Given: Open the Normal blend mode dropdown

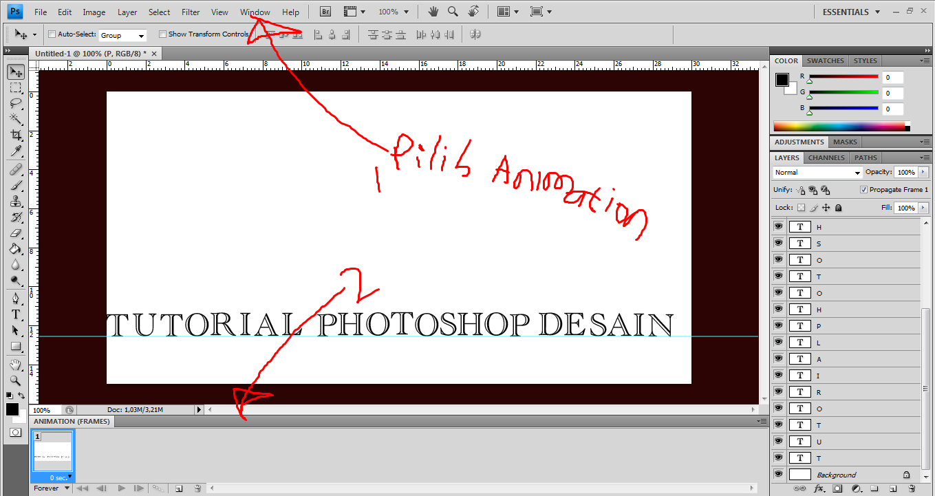Looking at the screenshot, I should 817,173.
